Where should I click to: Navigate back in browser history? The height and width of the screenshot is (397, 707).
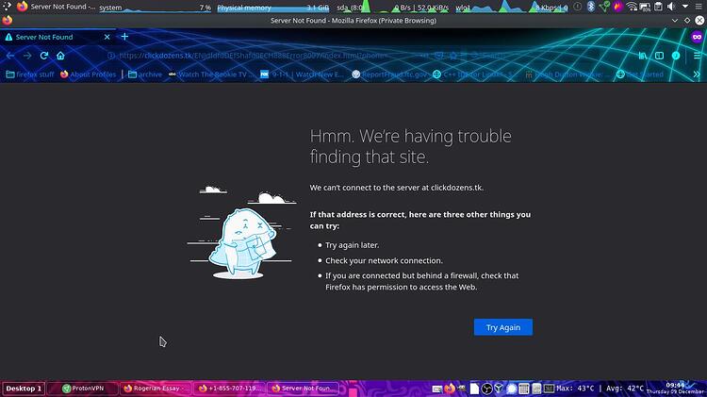(10, 56)
